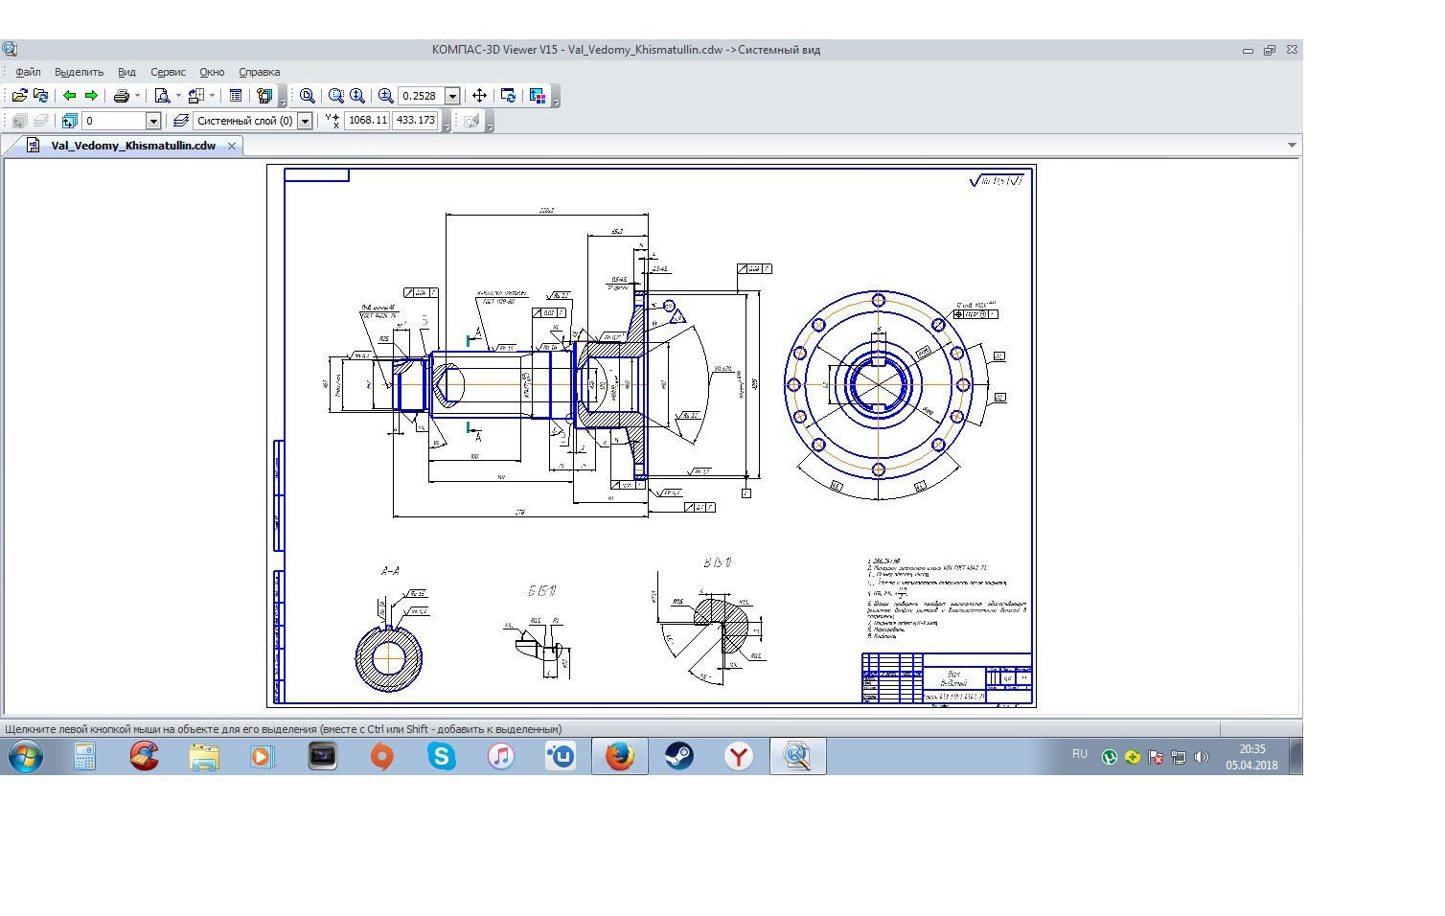Open the view number dropdown showing 0

pyautogui.click(x=152, y=121)
